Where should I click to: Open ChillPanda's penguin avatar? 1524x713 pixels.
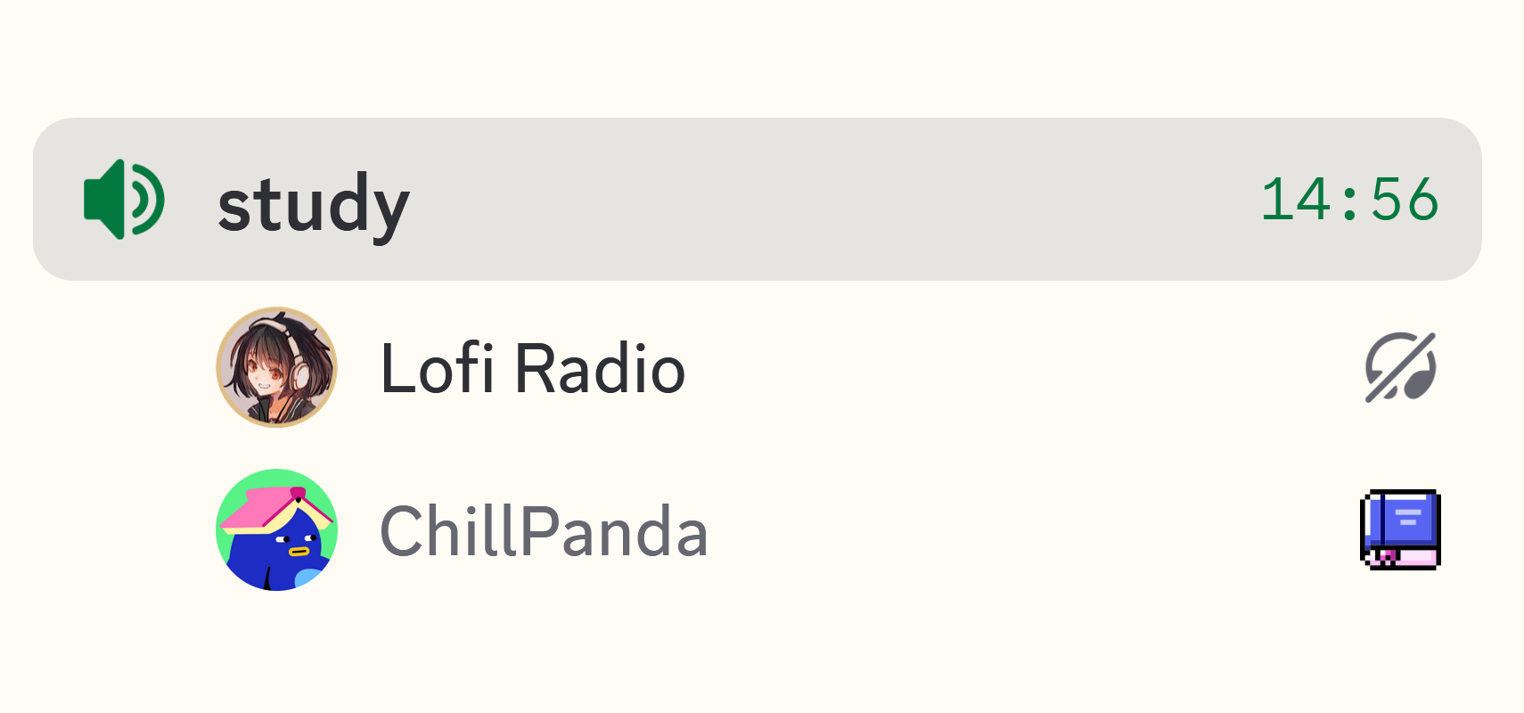276,529
